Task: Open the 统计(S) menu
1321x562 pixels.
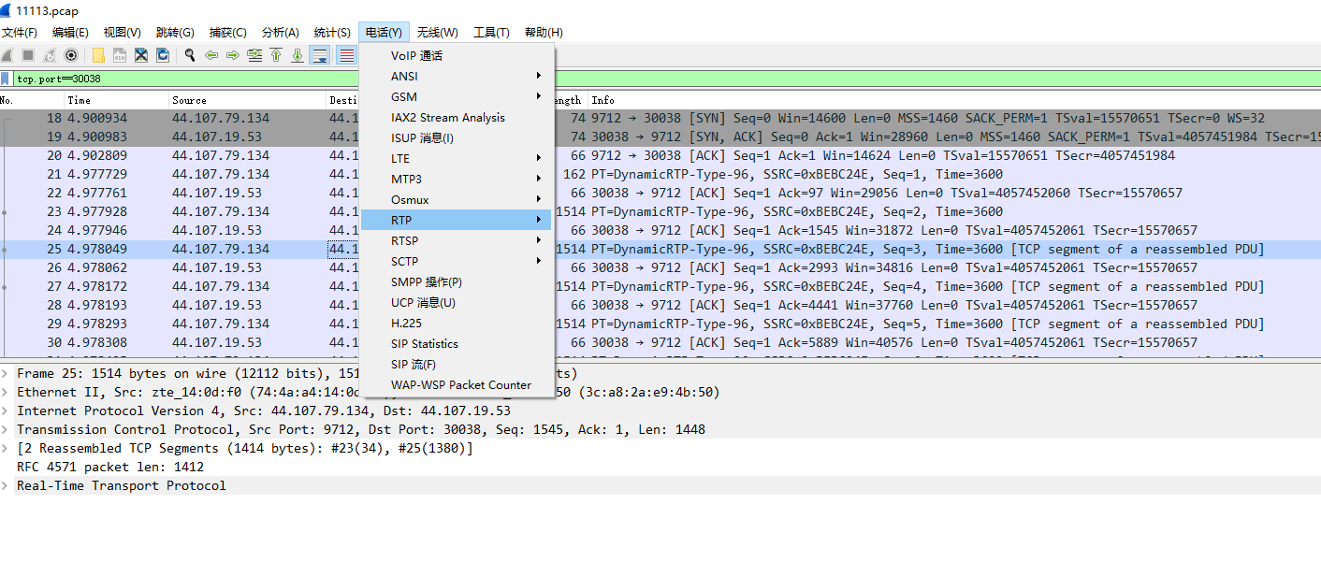Action: click(332, 32)
